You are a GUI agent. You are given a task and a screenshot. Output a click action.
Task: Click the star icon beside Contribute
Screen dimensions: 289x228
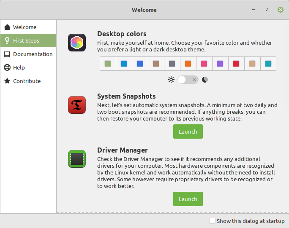click(7, 81)
